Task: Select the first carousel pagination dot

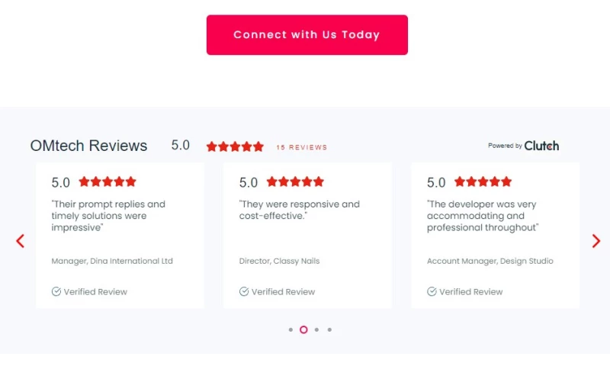Action: pos(291,330)
